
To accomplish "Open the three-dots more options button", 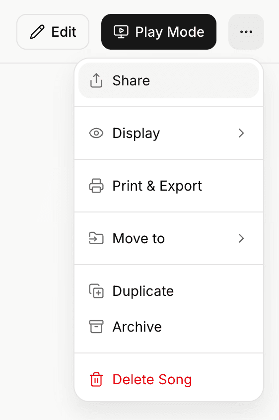I will click(246, 32).
